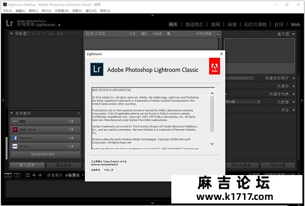Open the 图库(L) menu

tap(34, 11)
